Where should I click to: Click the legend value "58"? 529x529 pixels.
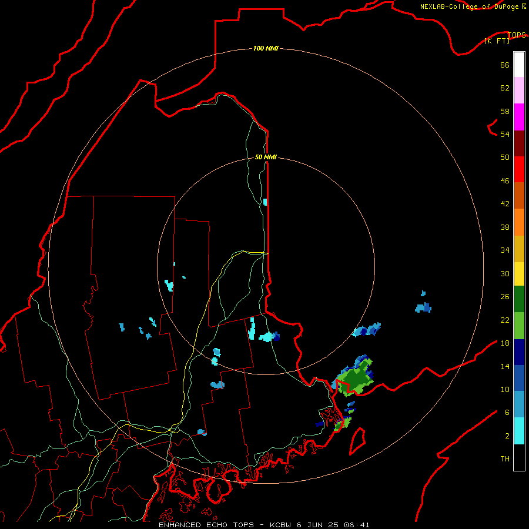click(505, 111)
